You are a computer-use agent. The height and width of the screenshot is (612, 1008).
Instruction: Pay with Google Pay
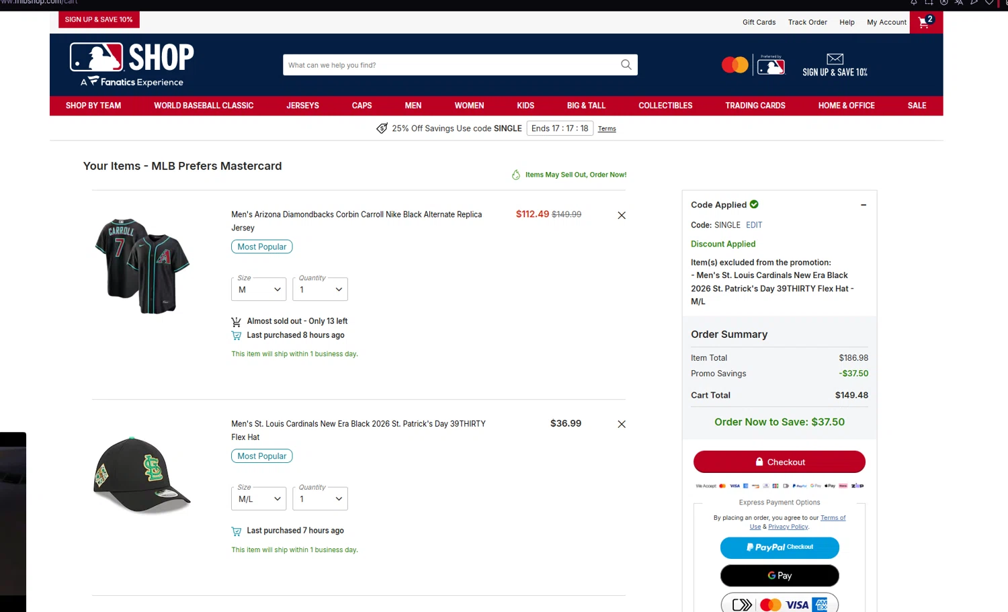pyautogui.click(x=780, y=576)
